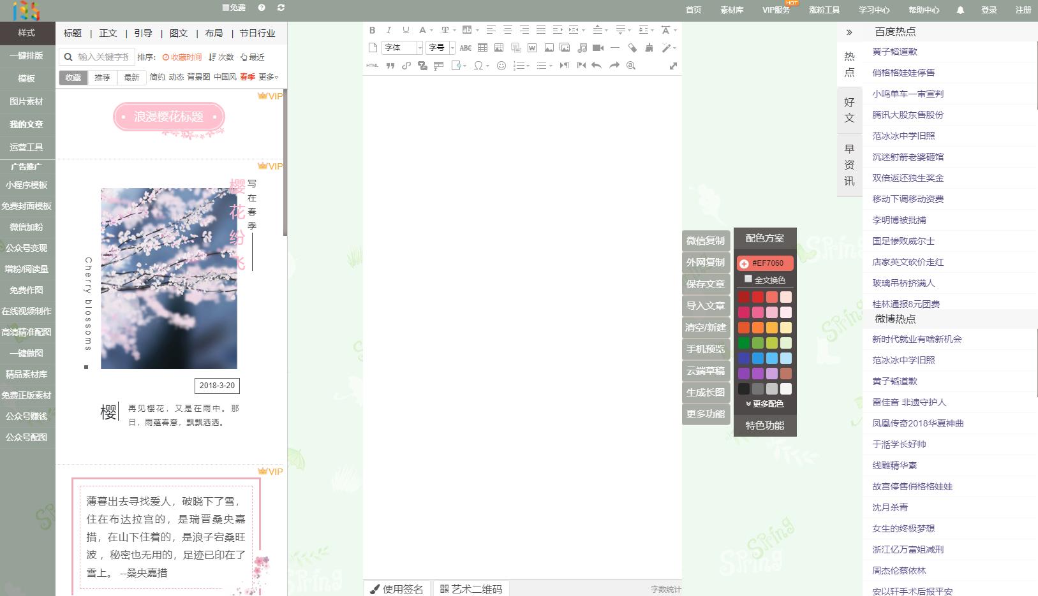1038x596 pixels.
Task: Pick the dark green color swatch
Action: pyautogui.click(x=744, y=343)
